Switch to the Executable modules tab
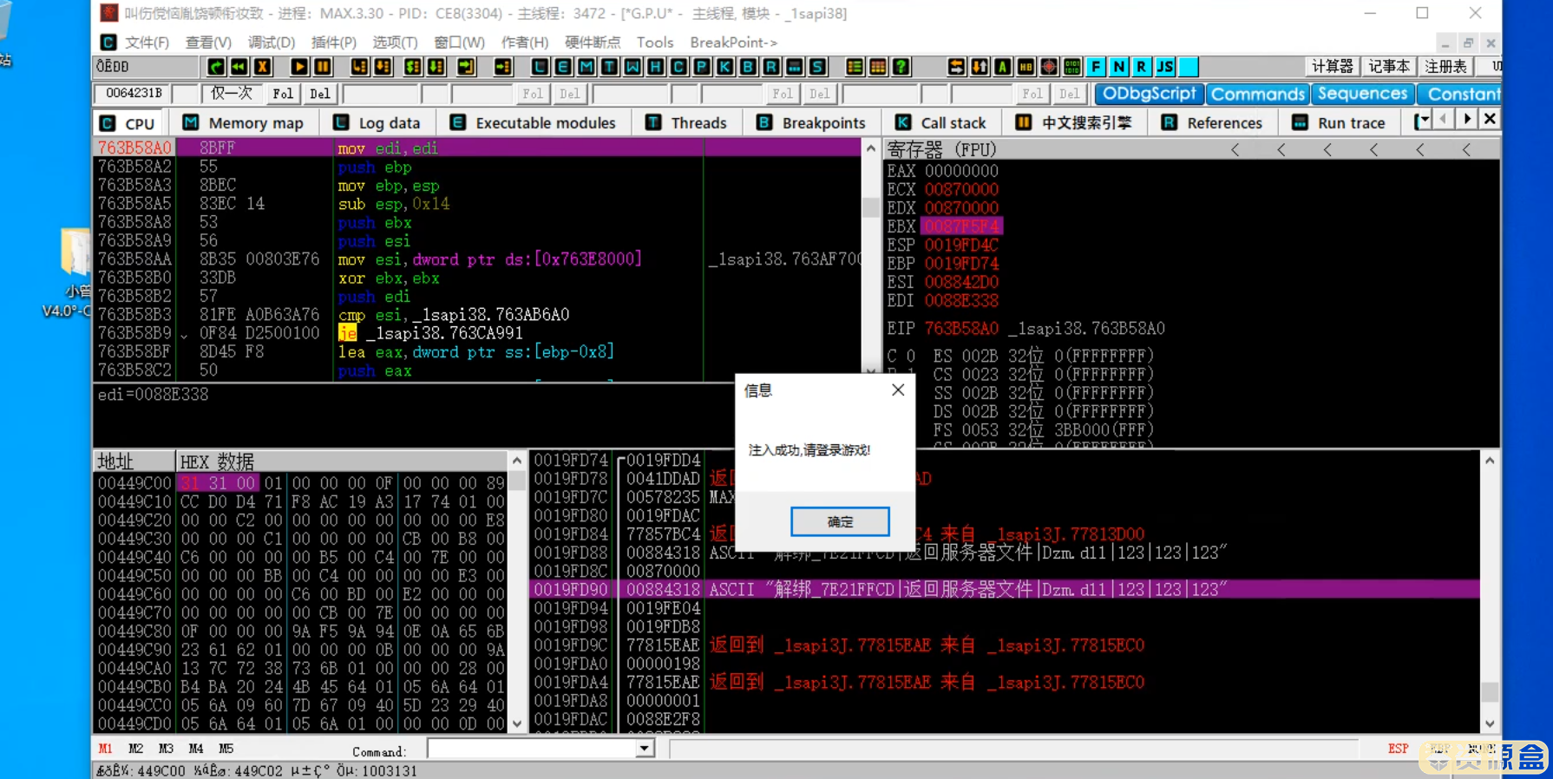Viewport: 1553px width, 779px height. (x=534, y=123)
